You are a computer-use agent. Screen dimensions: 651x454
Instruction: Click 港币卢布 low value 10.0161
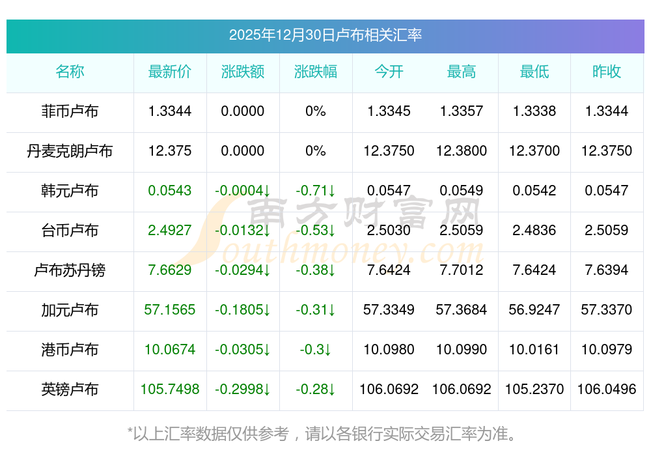click(x=534, y=349)
